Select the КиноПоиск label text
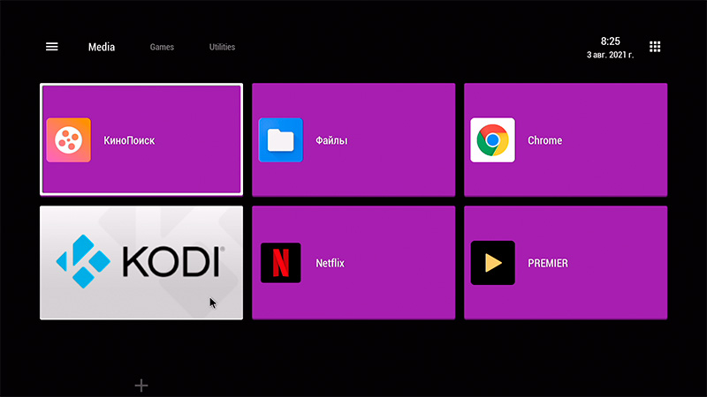 point(129,140)
